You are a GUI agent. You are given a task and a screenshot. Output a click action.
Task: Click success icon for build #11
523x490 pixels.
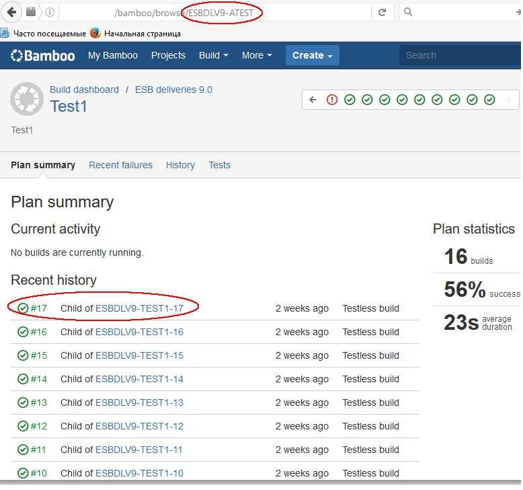tap(23, 450)
